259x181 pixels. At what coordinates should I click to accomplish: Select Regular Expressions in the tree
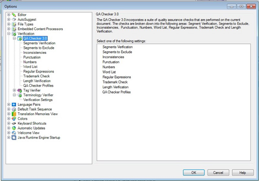click(x=39, y=72)
